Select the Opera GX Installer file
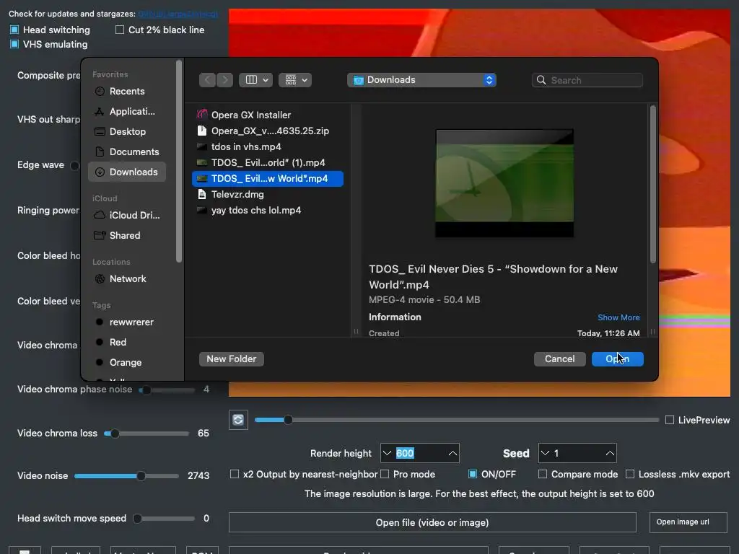 (268, 115)
